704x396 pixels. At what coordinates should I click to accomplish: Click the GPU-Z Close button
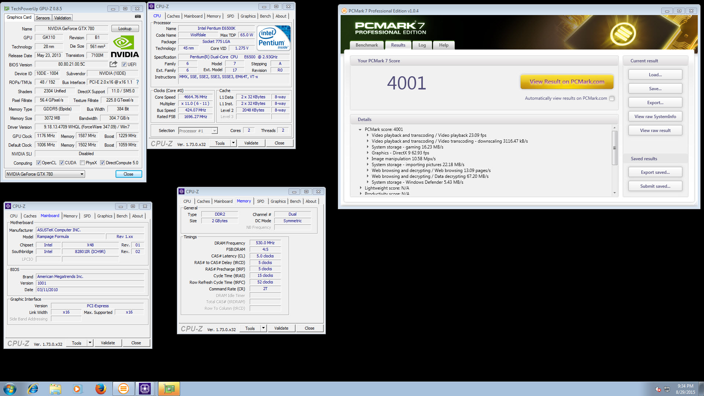pos(128,174)
